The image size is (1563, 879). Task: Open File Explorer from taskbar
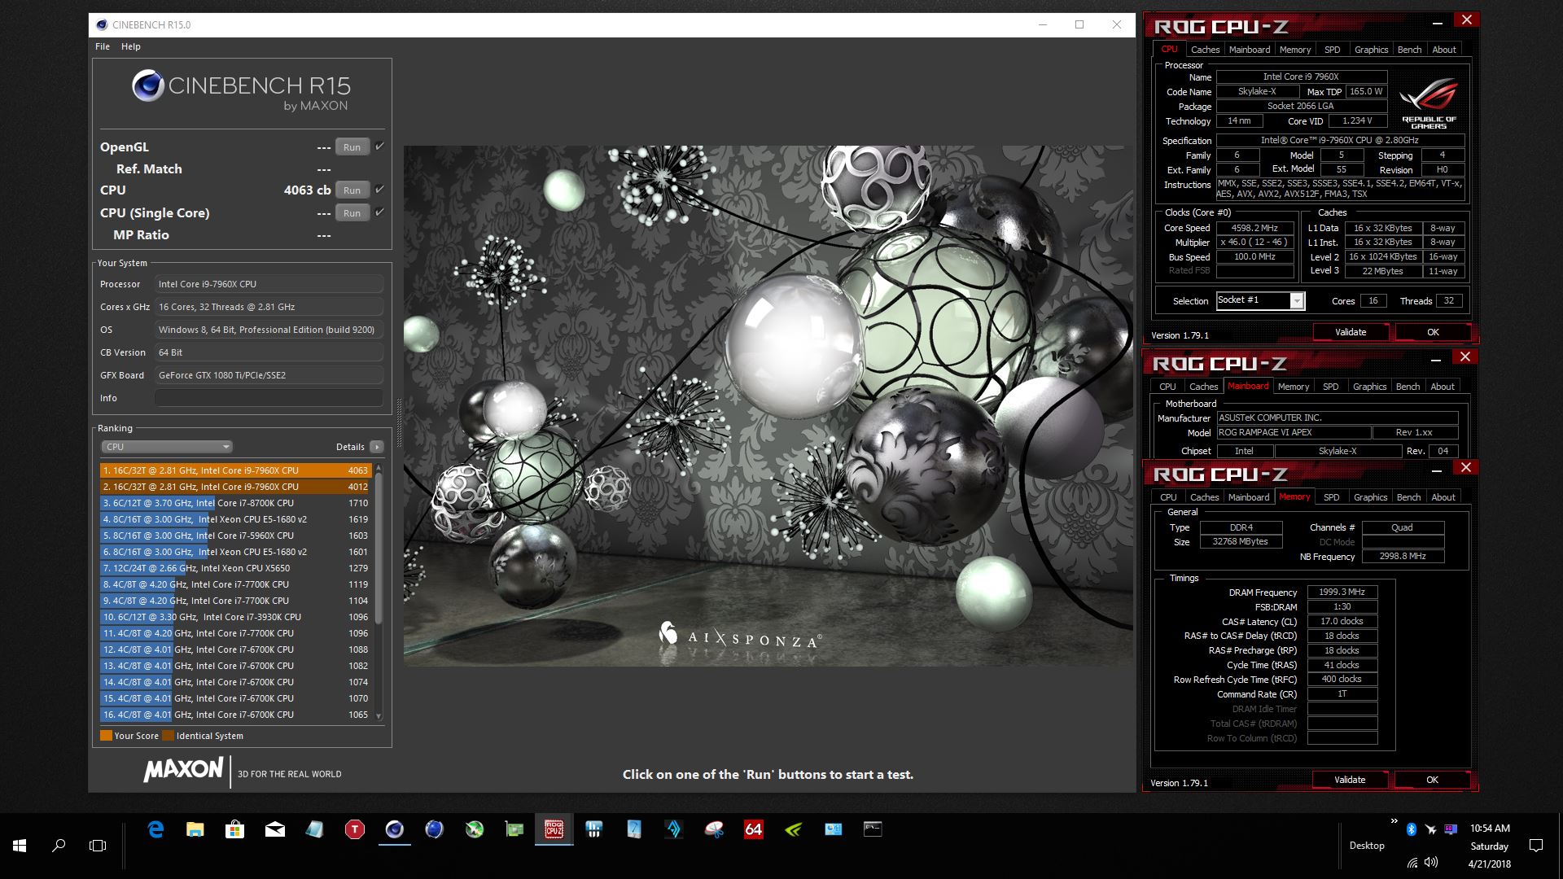[x=195, y=829]
